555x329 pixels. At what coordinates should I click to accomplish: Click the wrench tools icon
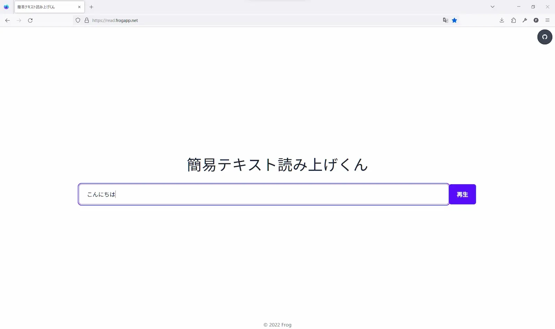pos(525,20)
